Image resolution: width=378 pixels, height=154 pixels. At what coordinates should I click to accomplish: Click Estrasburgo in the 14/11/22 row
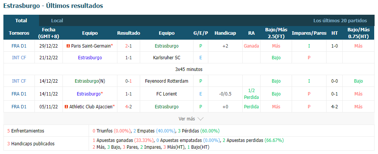click(x=89, y=94)
